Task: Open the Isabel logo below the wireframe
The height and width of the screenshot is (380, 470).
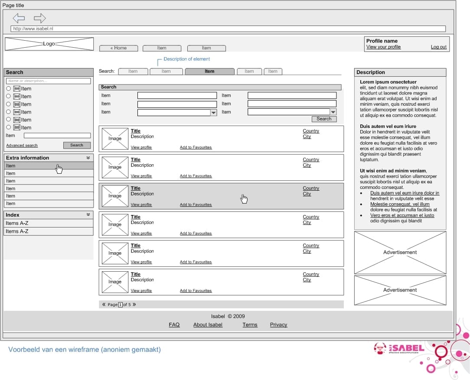Action: (399, 348)
